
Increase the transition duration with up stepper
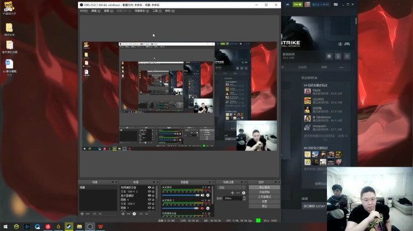(x=244, y=197)
